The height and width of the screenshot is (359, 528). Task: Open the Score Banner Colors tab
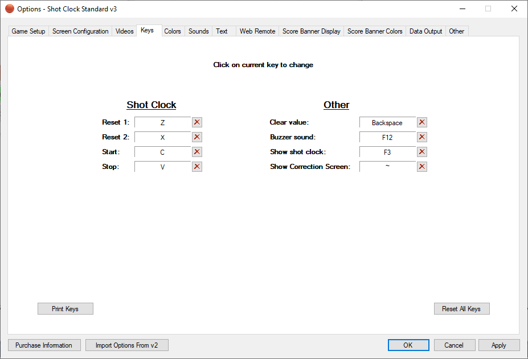(x=375, y=31)
